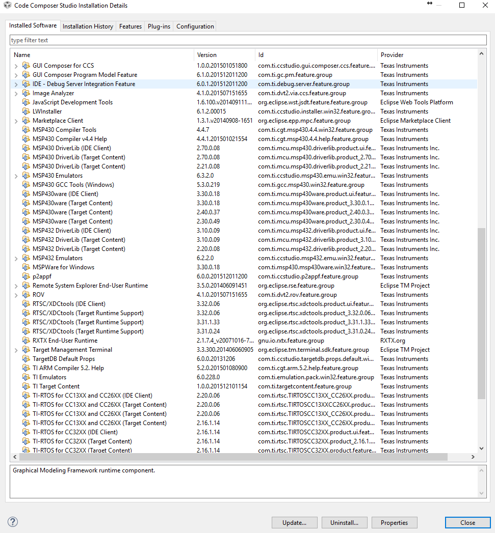The image size is (495, 533).
Task: Open the Plug-ins tab
Action: tap(159, 26)
